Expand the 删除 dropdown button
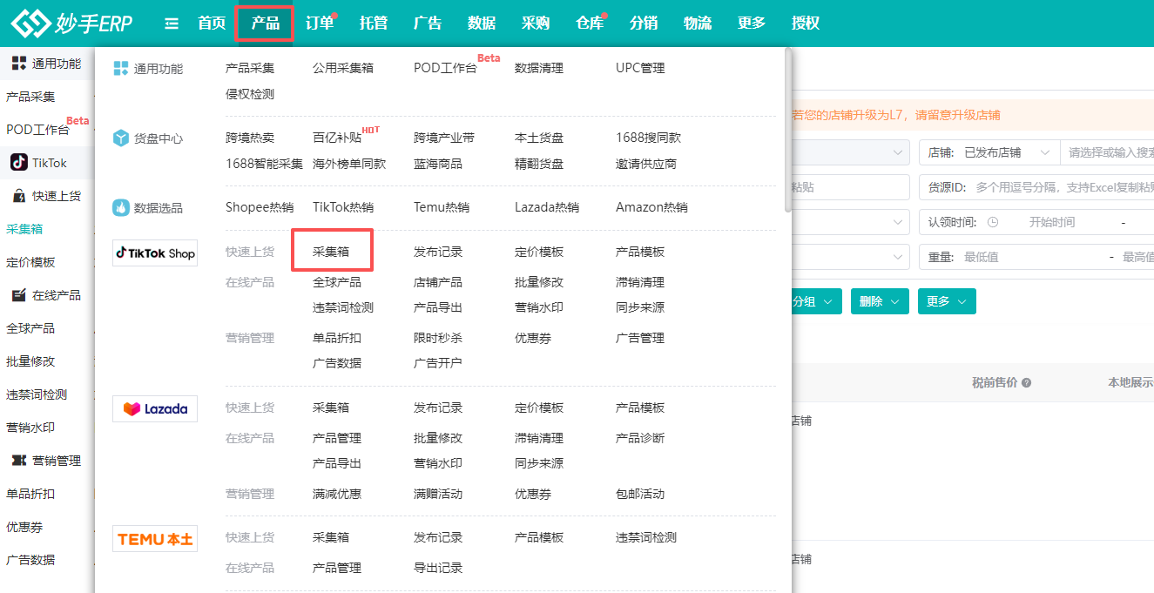 (x=880, y=301)
